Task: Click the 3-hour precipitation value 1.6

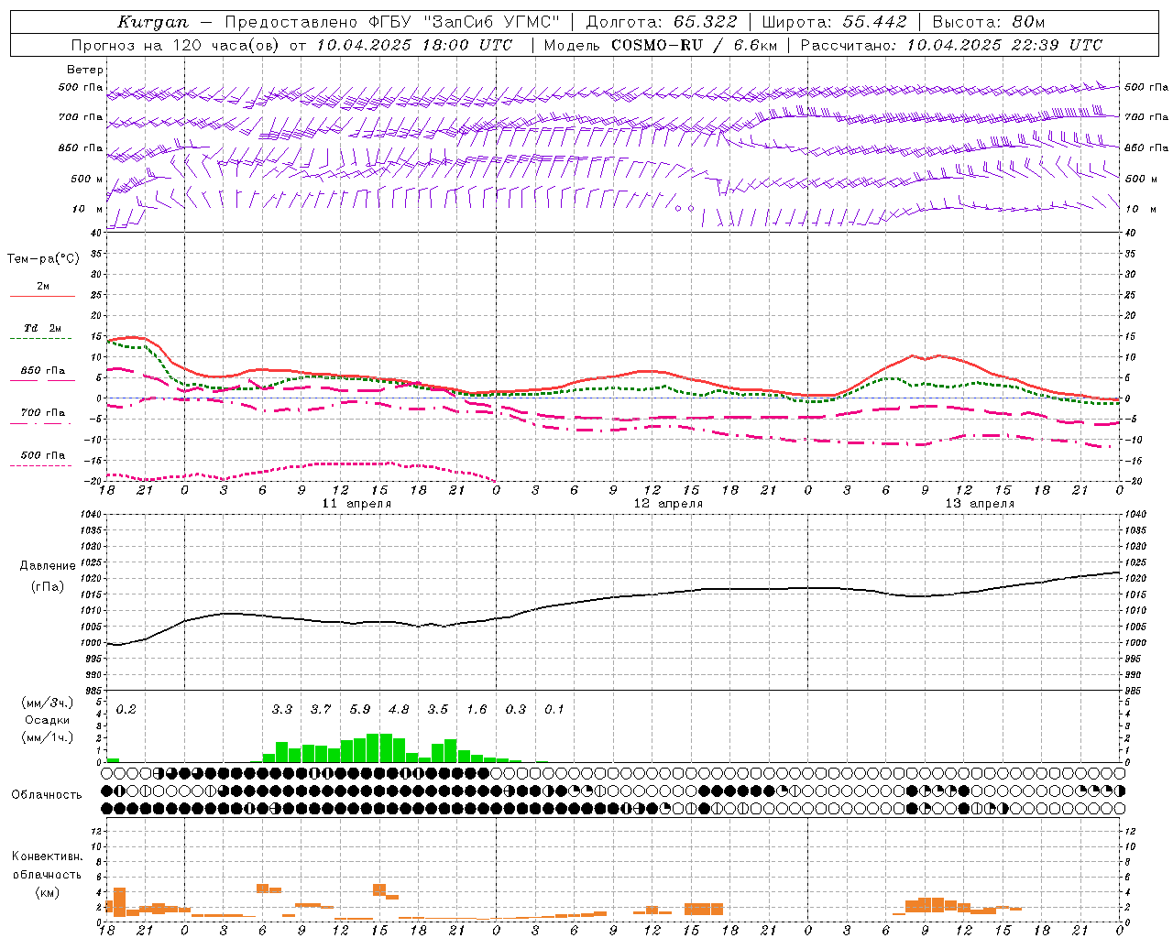Action: [x=477, y=710]
